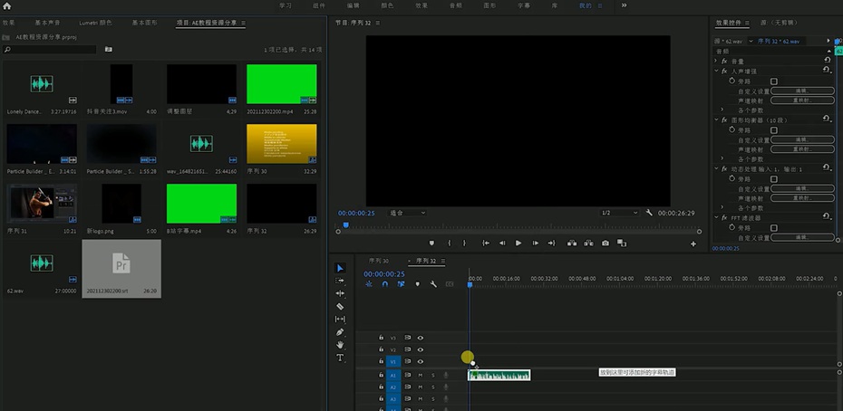Open timeline display settings wrench
Screen dimensions: 843x411
tap(433, 284)
